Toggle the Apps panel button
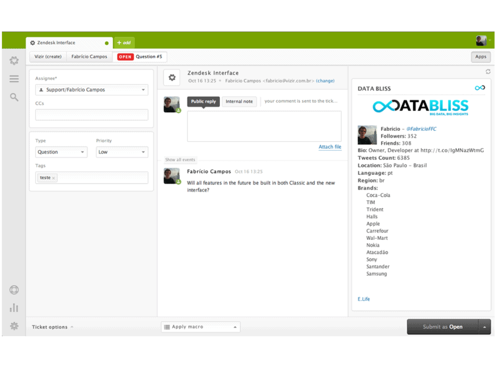Screen dimensions: 497x372 480,57
